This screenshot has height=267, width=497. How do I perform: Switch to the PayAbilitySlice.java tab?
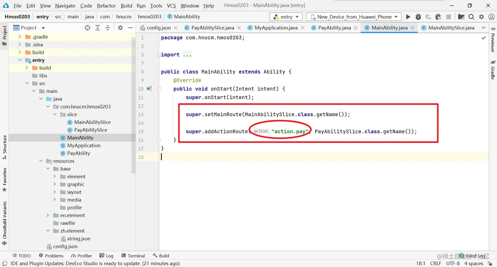213,28
